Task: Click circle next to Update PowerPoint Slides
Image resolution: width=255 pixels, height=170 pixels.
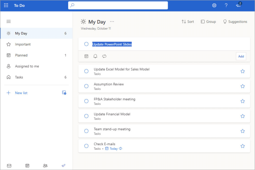Action: point(87,44)
